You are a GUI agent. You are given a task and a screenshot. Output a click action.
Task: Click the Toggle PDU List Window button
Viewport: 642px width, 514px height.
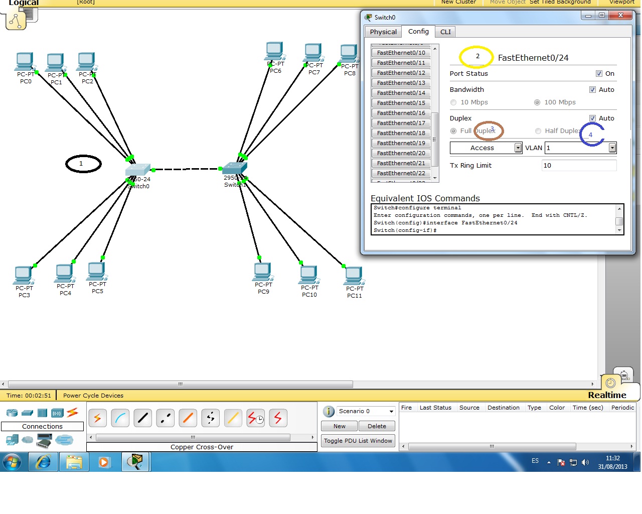coord(358,440)
